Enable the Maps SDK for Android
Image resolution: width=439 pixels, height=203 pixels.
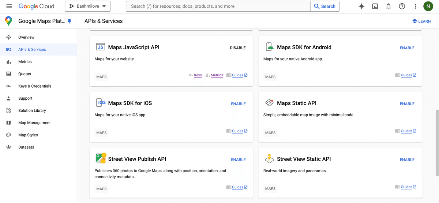click(407, 48)
